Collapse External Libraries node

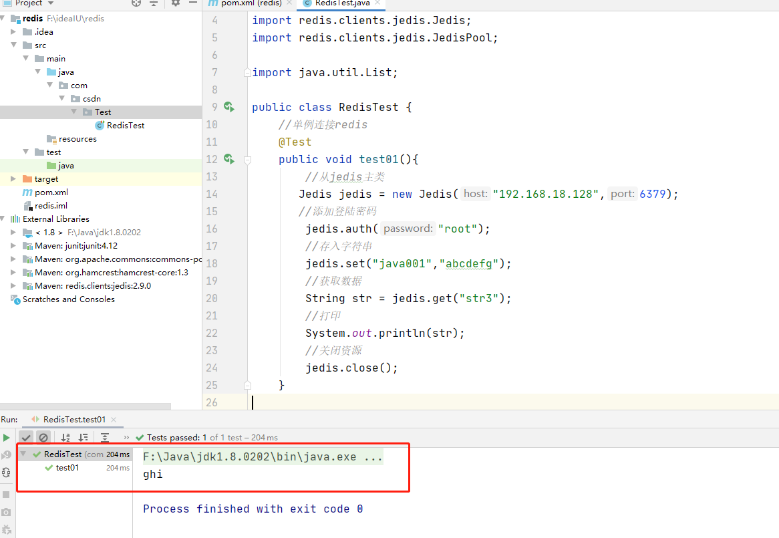click(3, 219)
